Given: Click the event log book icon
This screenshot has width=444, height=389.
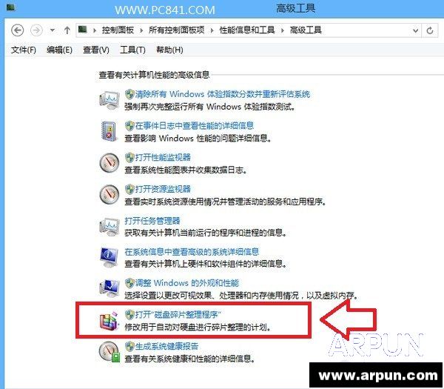Looking at the screenshot, I should point(109,131).
